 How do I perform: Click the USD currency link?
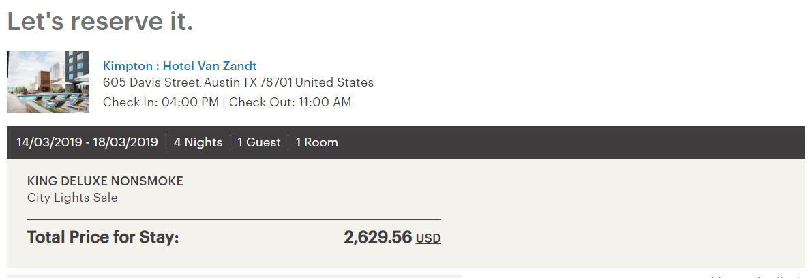point(428,238)
